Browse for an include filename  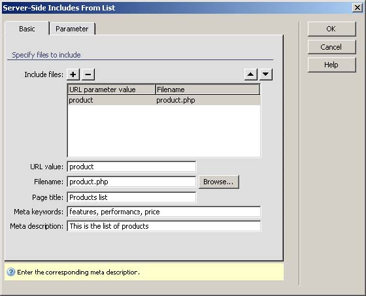point(219,182)
